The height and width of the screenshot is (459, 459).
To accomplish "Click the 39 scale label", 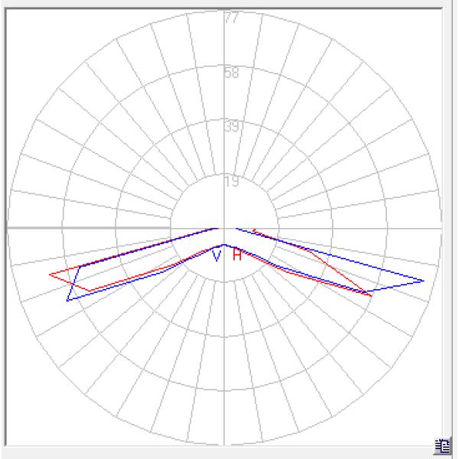I will click(x=232, y=127).
